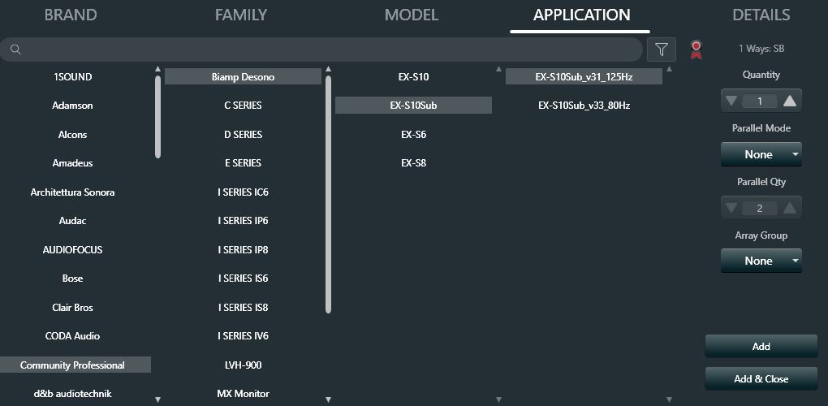This screenshot has width=828, height=406.
Task: Select family I SERIES IP6
Action: (243, 221)
